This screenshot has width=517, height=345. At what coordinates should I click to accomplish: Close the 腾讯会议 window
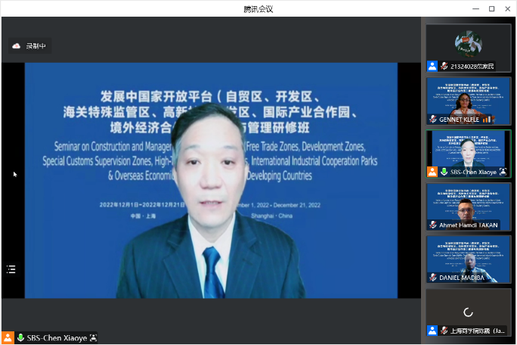(x=508, y=9)
